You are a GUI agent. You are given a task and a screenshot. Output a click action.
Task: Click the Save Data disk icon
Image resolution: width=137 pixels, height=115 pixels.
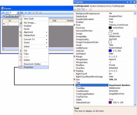point(40,13)
